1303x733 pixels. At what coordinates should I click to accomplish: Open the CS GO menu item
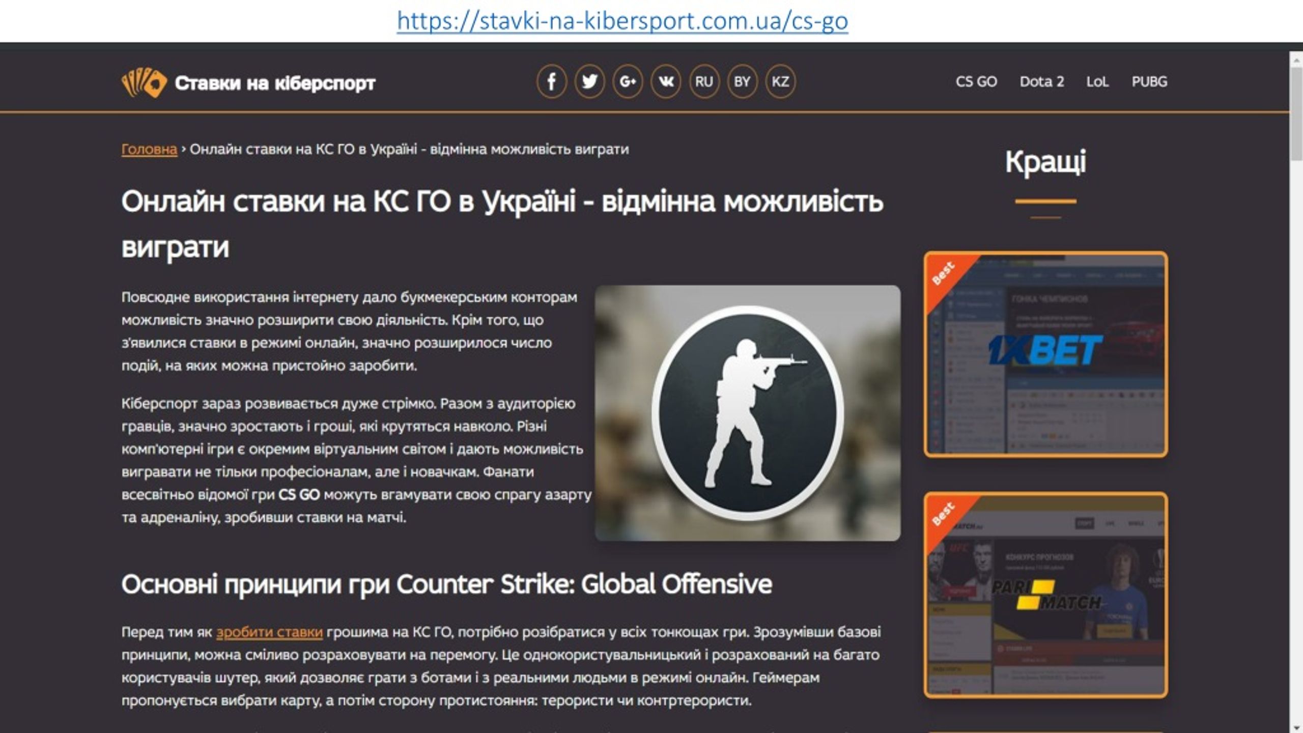pyautogui.click(x=976, y=81)
